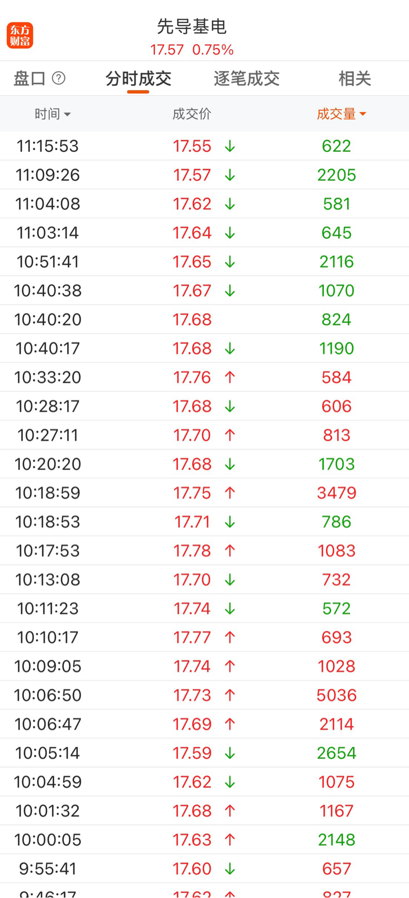Select the 10:40:20 trade row

[x=204, y=320]
